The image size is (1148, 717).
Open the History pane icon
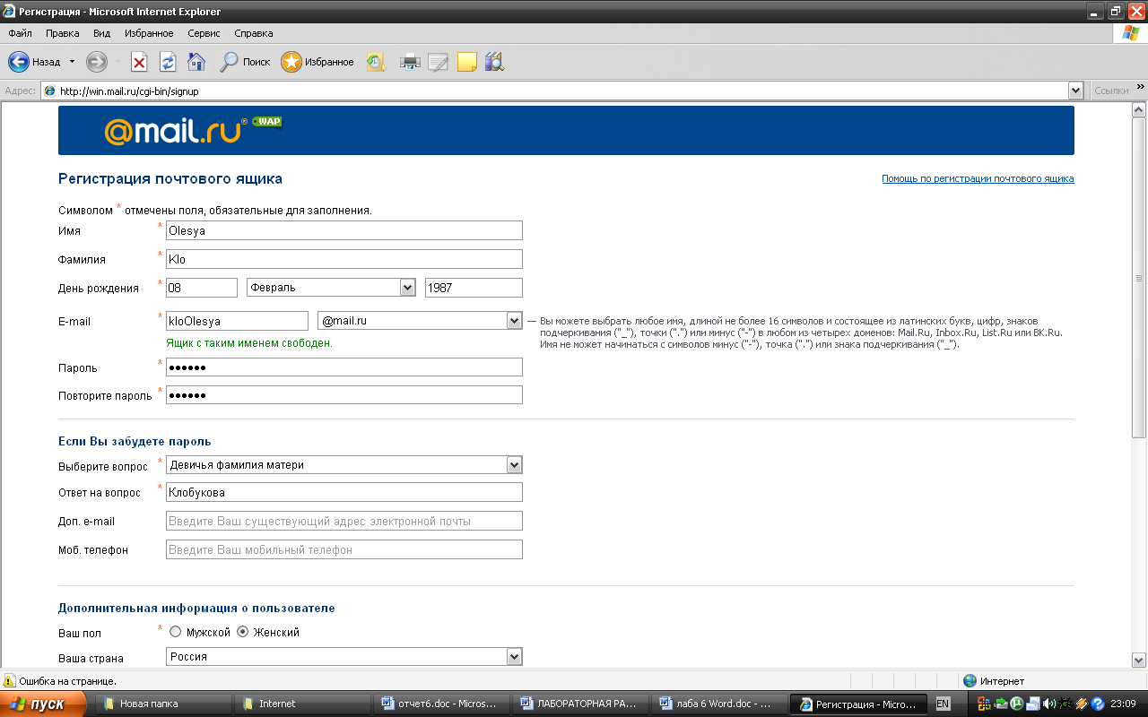(x=375, y=62)
